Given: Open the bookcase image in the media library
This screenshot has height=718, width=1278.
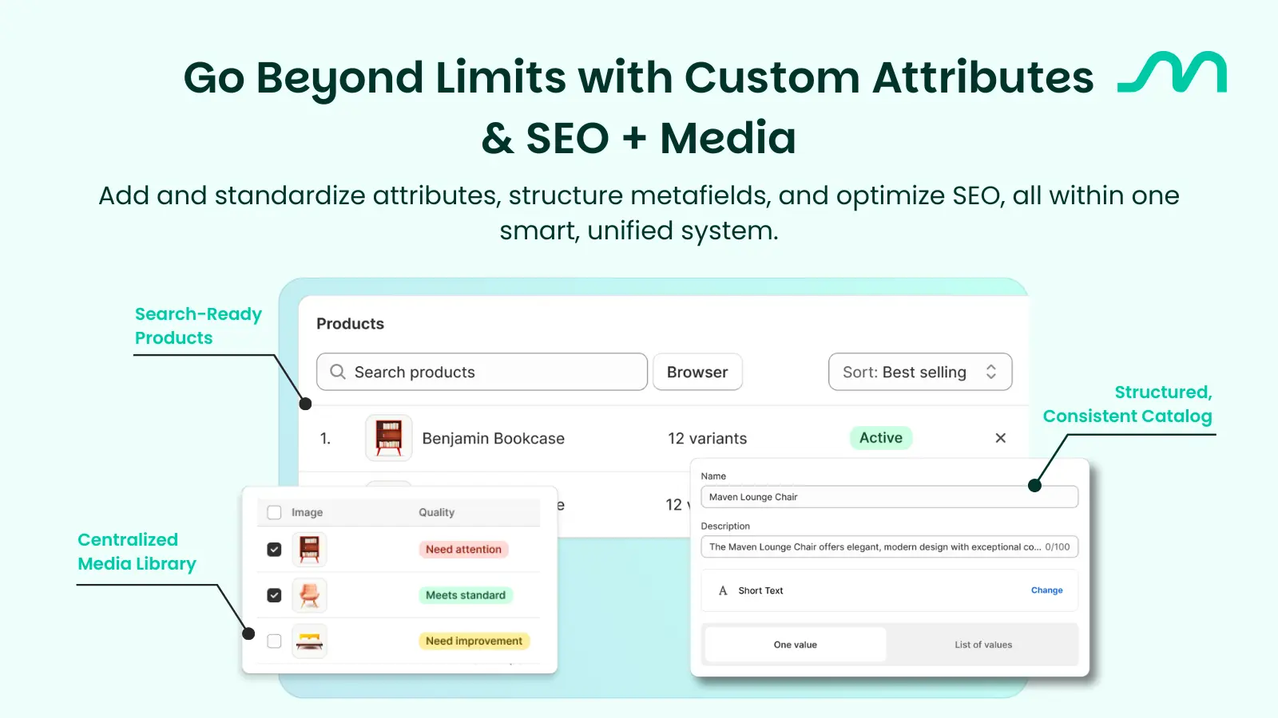Looking at the screenshot, I should (x=309, y=550).
